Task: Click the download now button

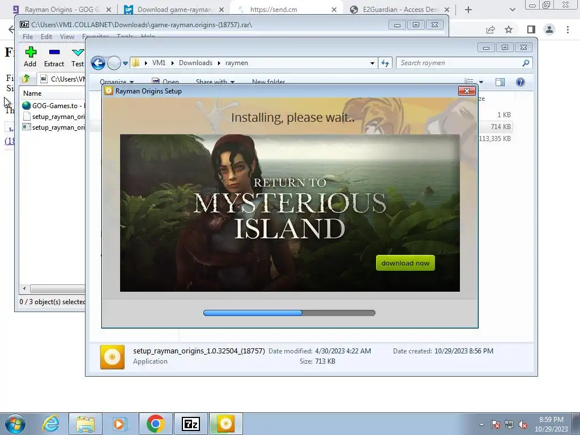Action: (406, 263)
